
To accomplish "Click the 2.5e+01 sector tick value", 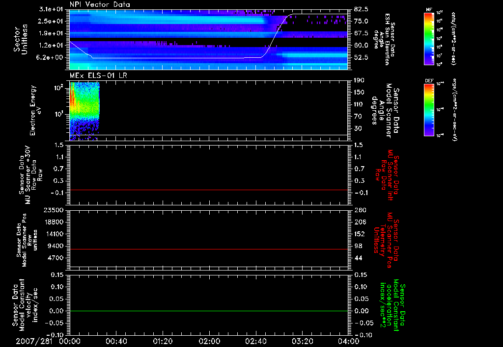I will (x=50, y=21).
